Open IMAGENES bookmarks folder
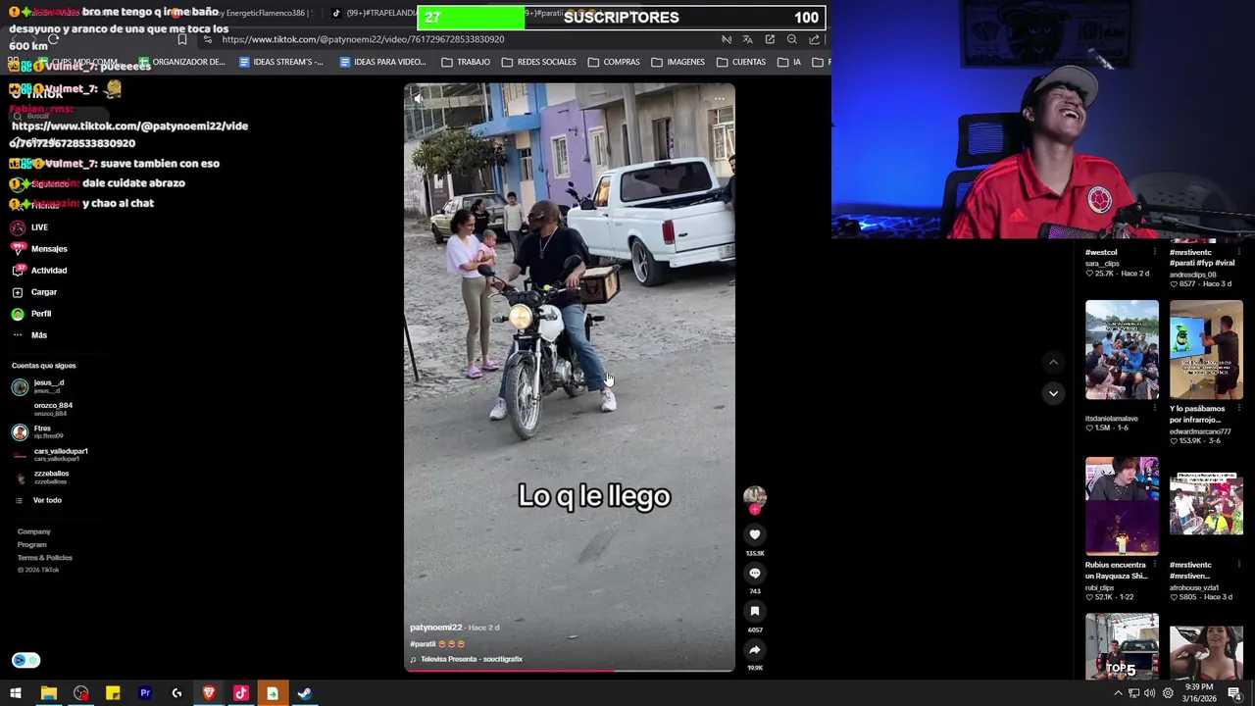 [x=678, y=62]
